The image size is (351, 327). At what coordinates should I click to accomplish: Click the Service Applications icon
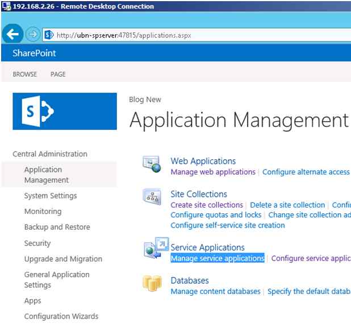coord(156,247)
